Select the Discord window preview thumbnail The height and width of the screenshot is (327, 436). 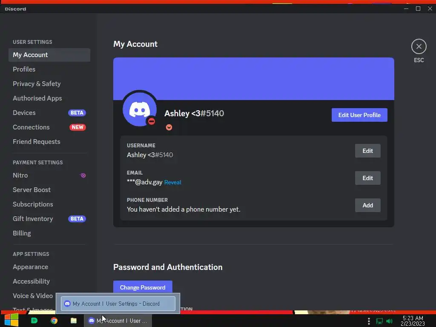118,304
